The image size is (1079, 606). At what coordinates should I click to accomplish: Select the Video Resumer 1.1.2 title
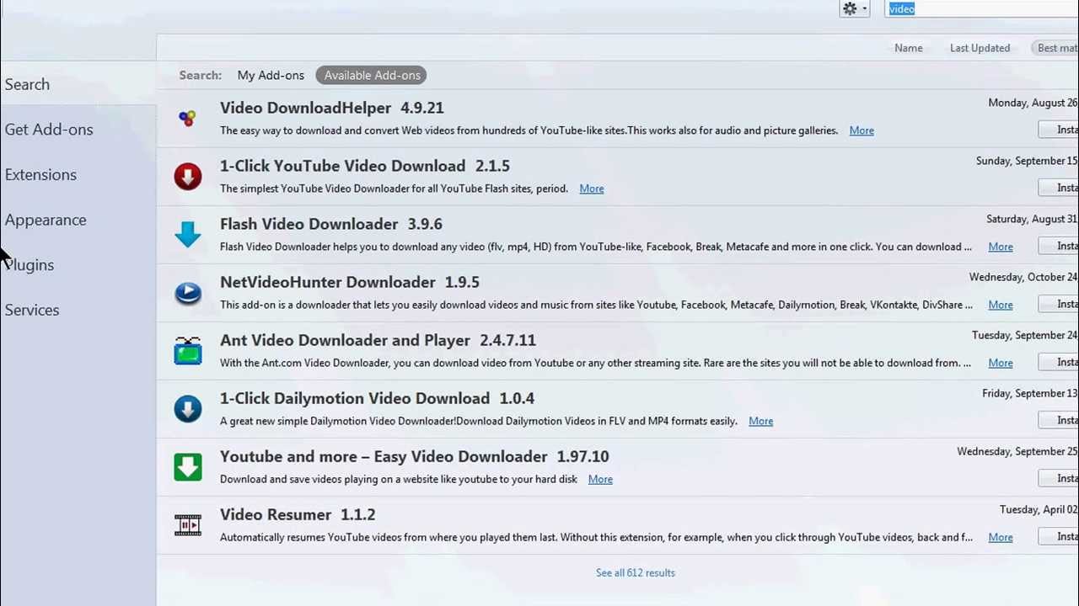pos(298,514)
